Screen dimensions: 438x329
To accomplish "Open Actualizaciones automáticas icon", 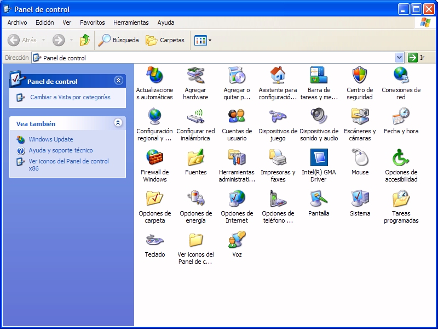I will click(154, 75).
